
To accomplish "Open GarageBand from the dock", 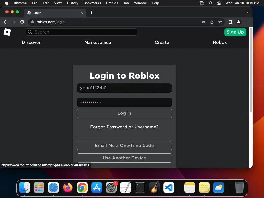I will [154, 187].
